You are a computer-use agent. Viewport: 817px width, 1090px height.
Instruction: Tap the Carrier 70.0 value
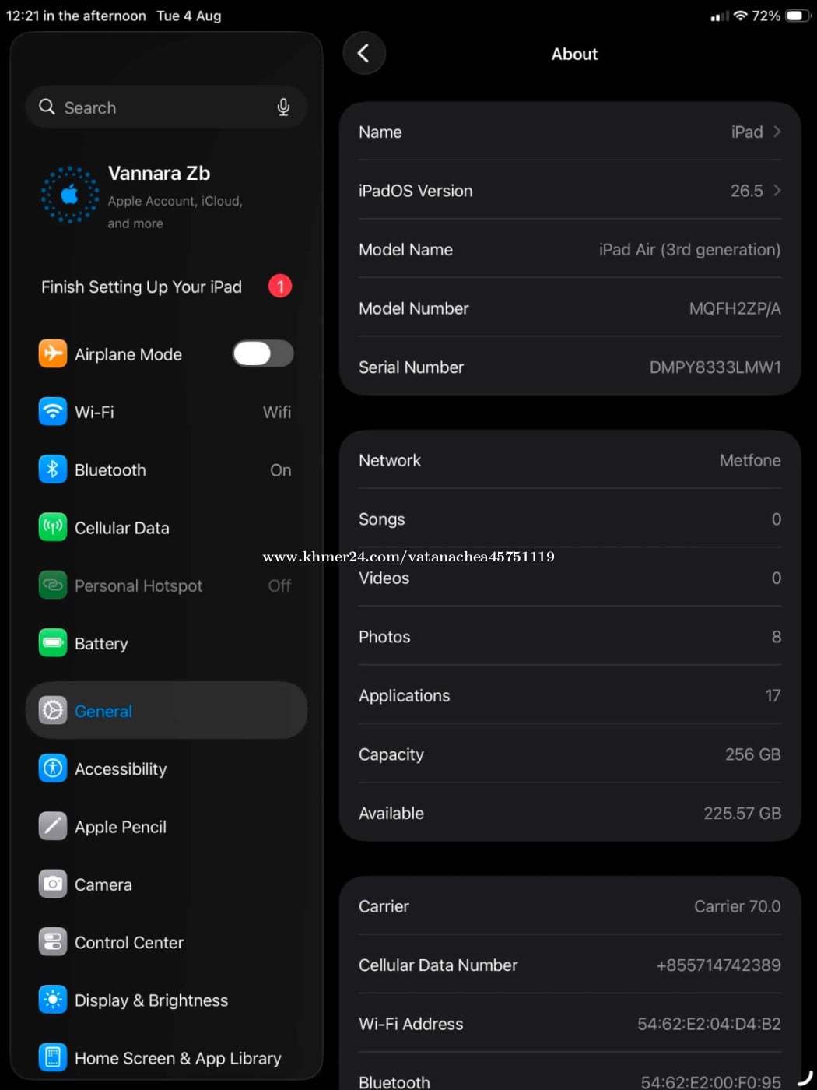(737, 906)
